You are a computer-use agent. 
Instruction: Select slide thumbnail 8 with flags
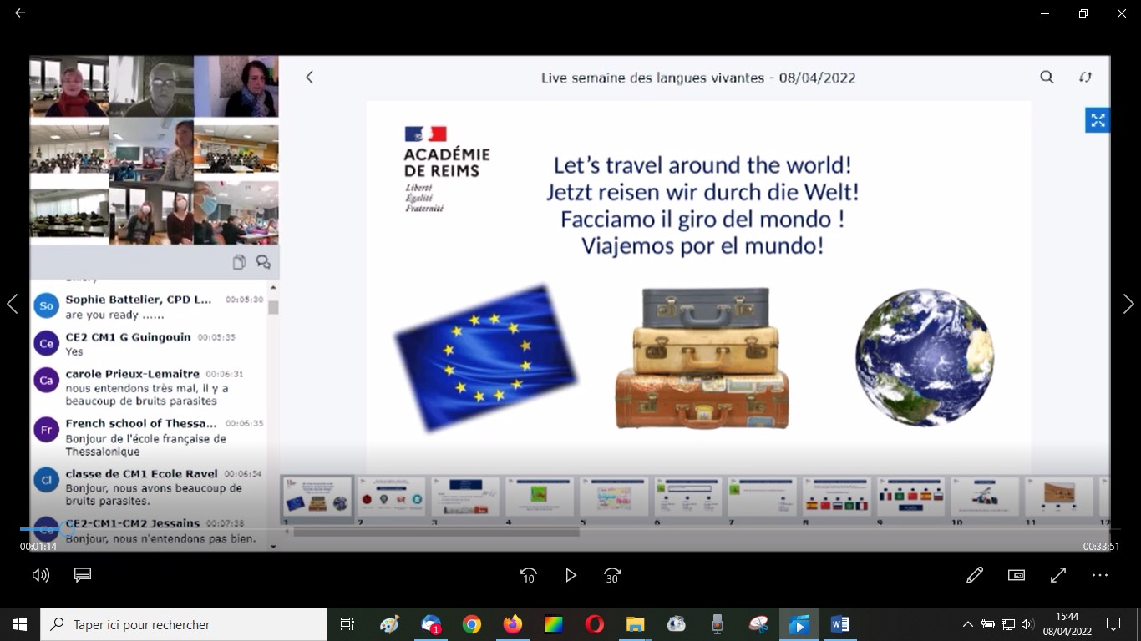[x=837, y=497]
